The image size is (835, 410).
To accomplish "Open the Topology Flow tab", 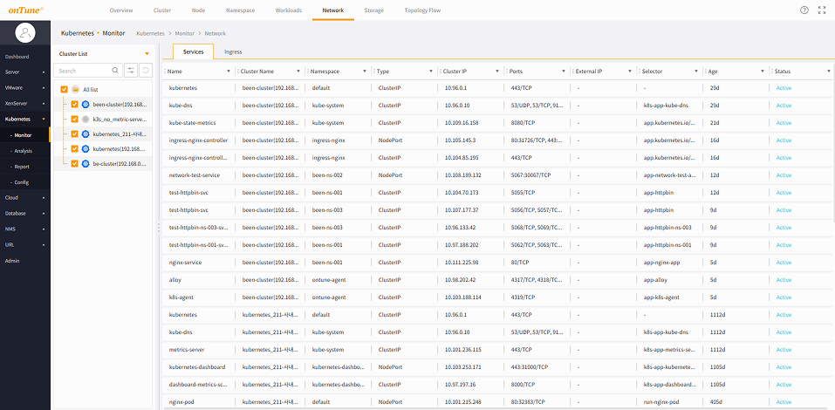I will (422, 10).
